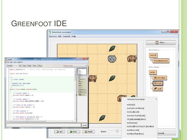Click Compile in the lander editor

click(10, 66)
